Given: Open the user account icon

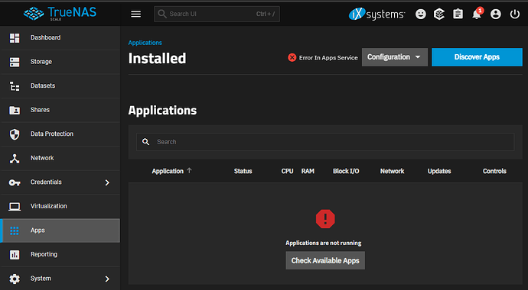Looking at the screenshot, I should click(x=495, y=14).
